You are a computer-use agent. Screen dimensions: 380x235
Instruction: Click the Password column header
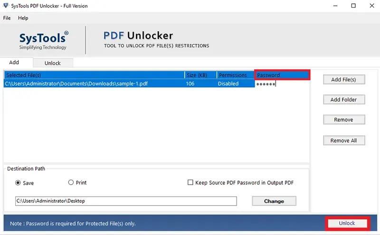point(282,75)
